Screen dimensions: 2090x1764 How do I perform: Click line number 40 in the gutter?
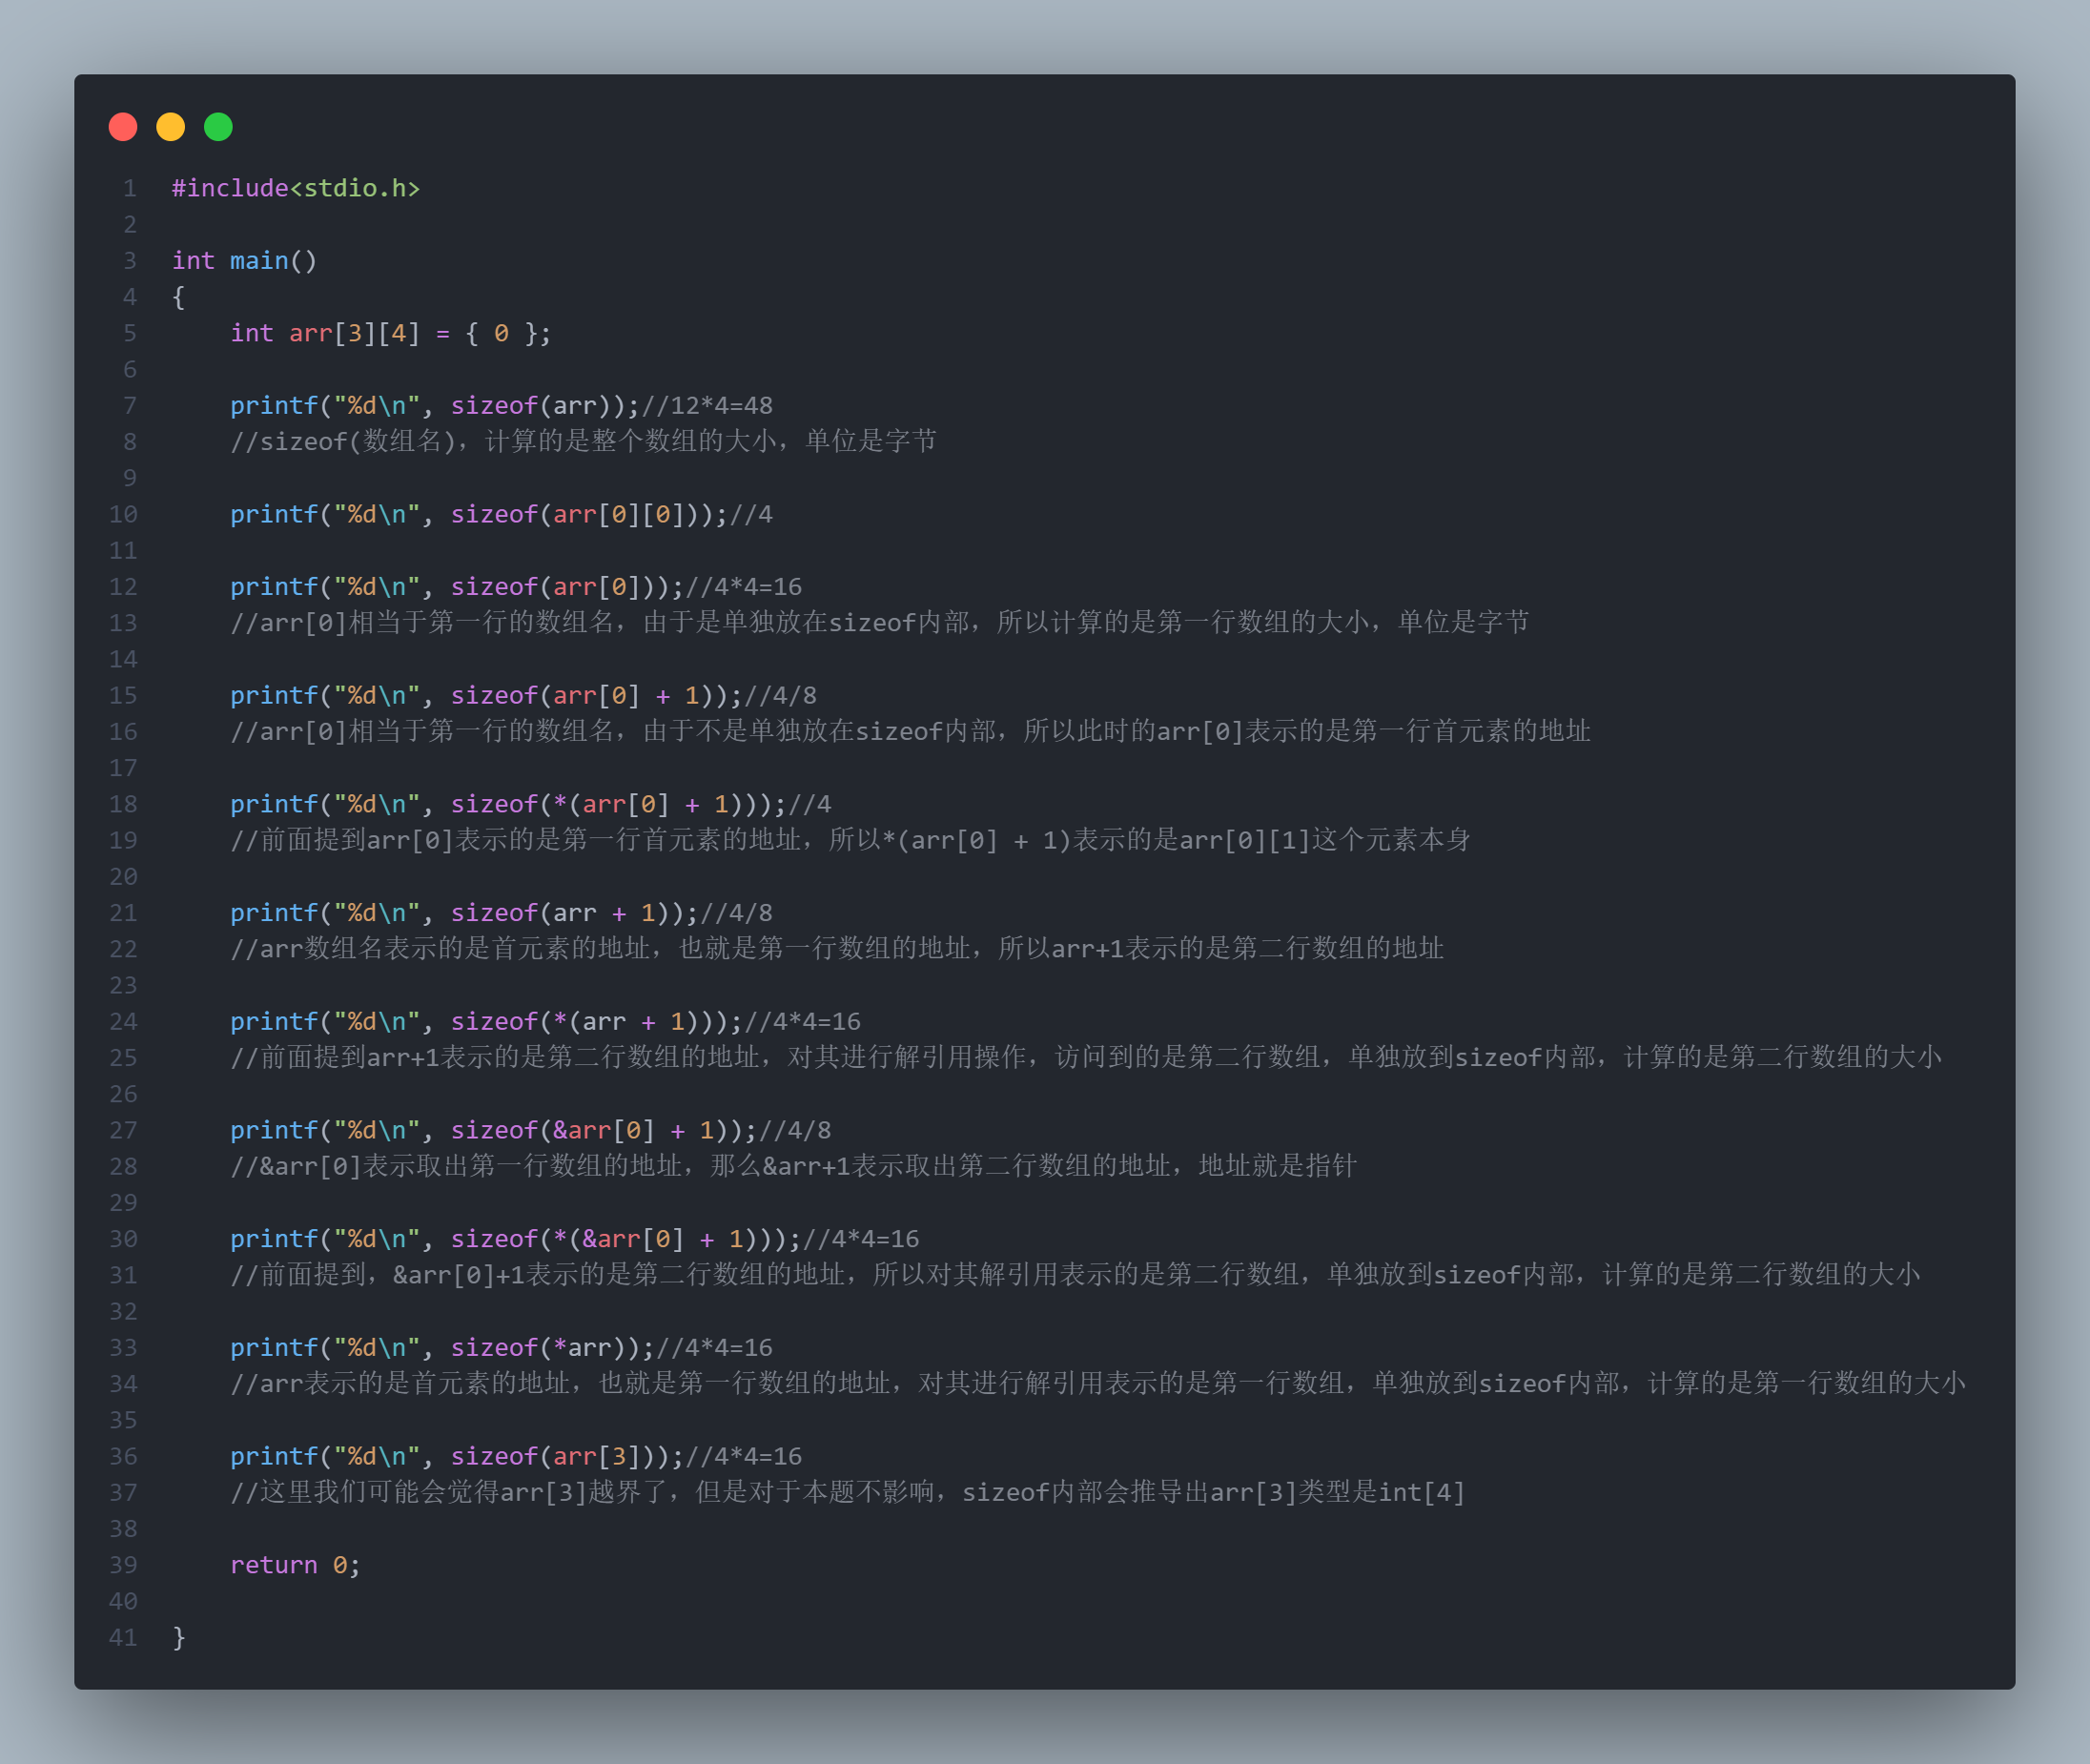pos(123,1601)
